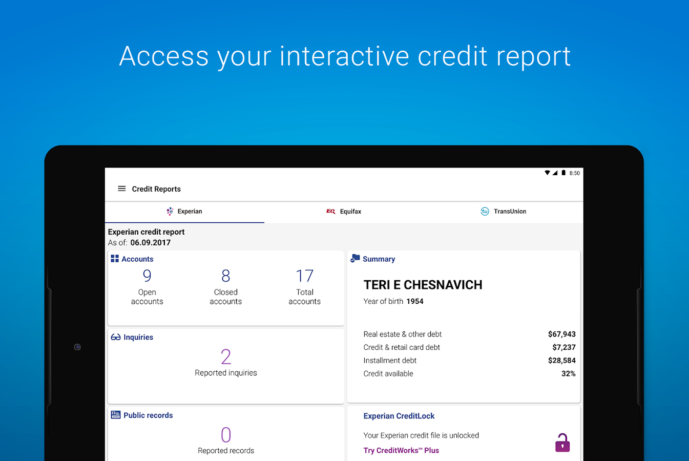The image size is (689, 461).
Task: Click the Equifax EQ logo icon
Action: click(x=331, y=211)
